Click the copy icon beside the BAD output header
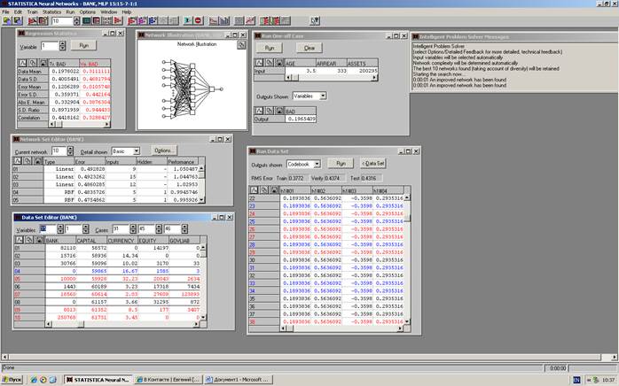This screenshot has width=619, height=386. pos(270,111)
